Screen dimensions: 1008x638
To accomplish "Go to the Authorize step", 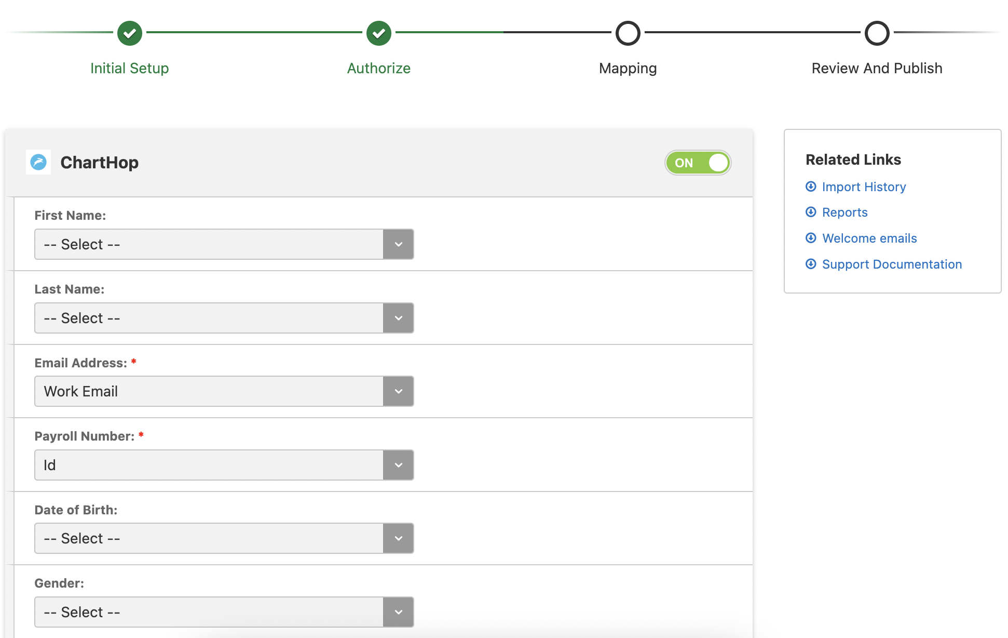I will 379,68.
